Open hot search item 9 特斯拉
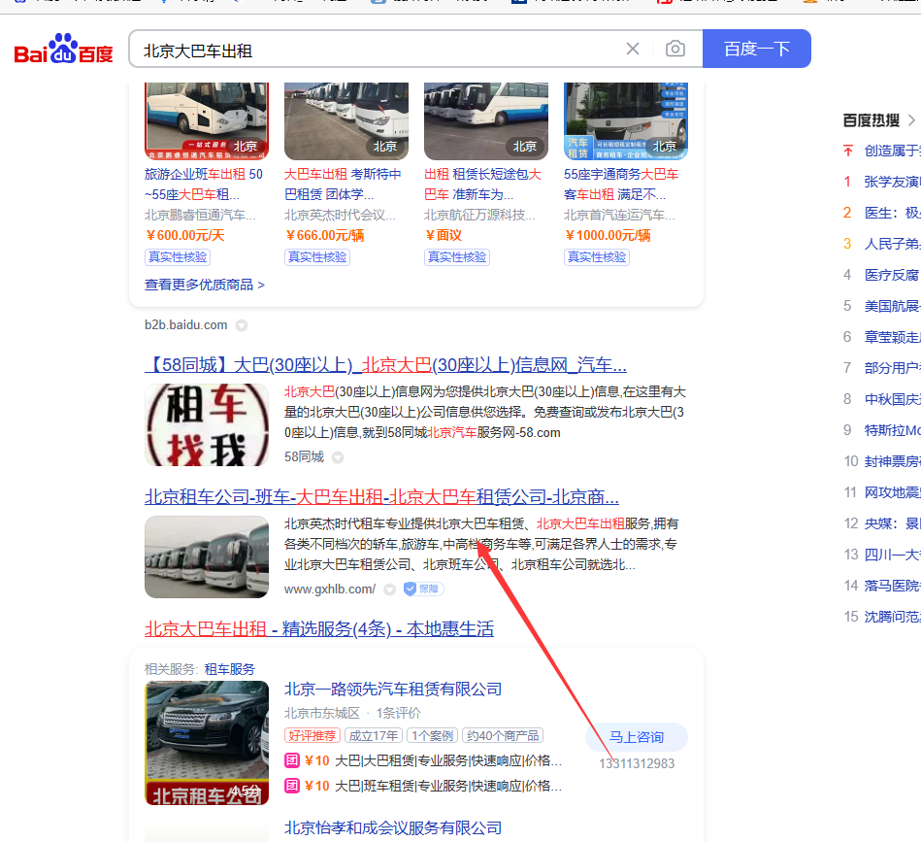Viewport: 921px width, 842px height. pyautogui.click(x=892, y=430)
